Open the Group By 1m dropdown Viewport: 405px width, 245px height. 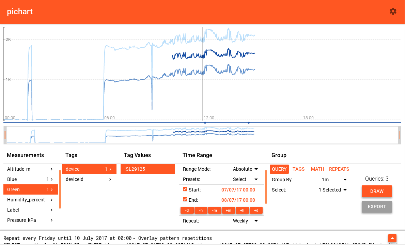point(334,180)
